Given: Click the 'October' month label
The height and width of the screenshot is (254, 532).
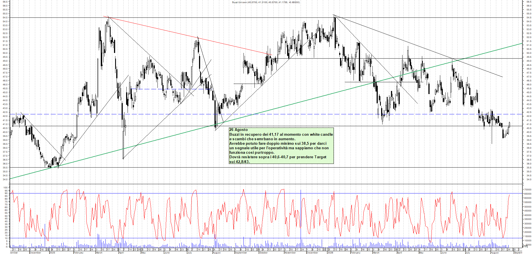Looking at the screenshot, I should (x=263, y=253).
